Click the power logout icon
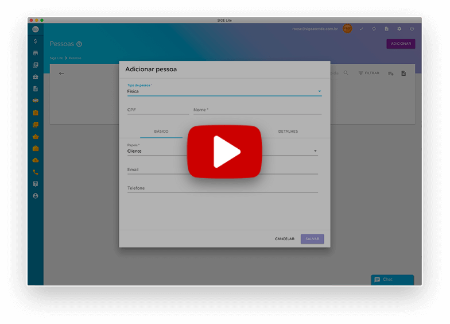 [x=412, y=29]
